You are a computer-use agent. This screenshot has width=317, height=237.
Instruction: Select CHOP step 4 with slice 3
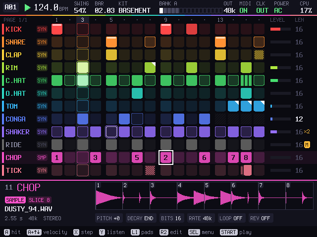[x=96, y=158]
